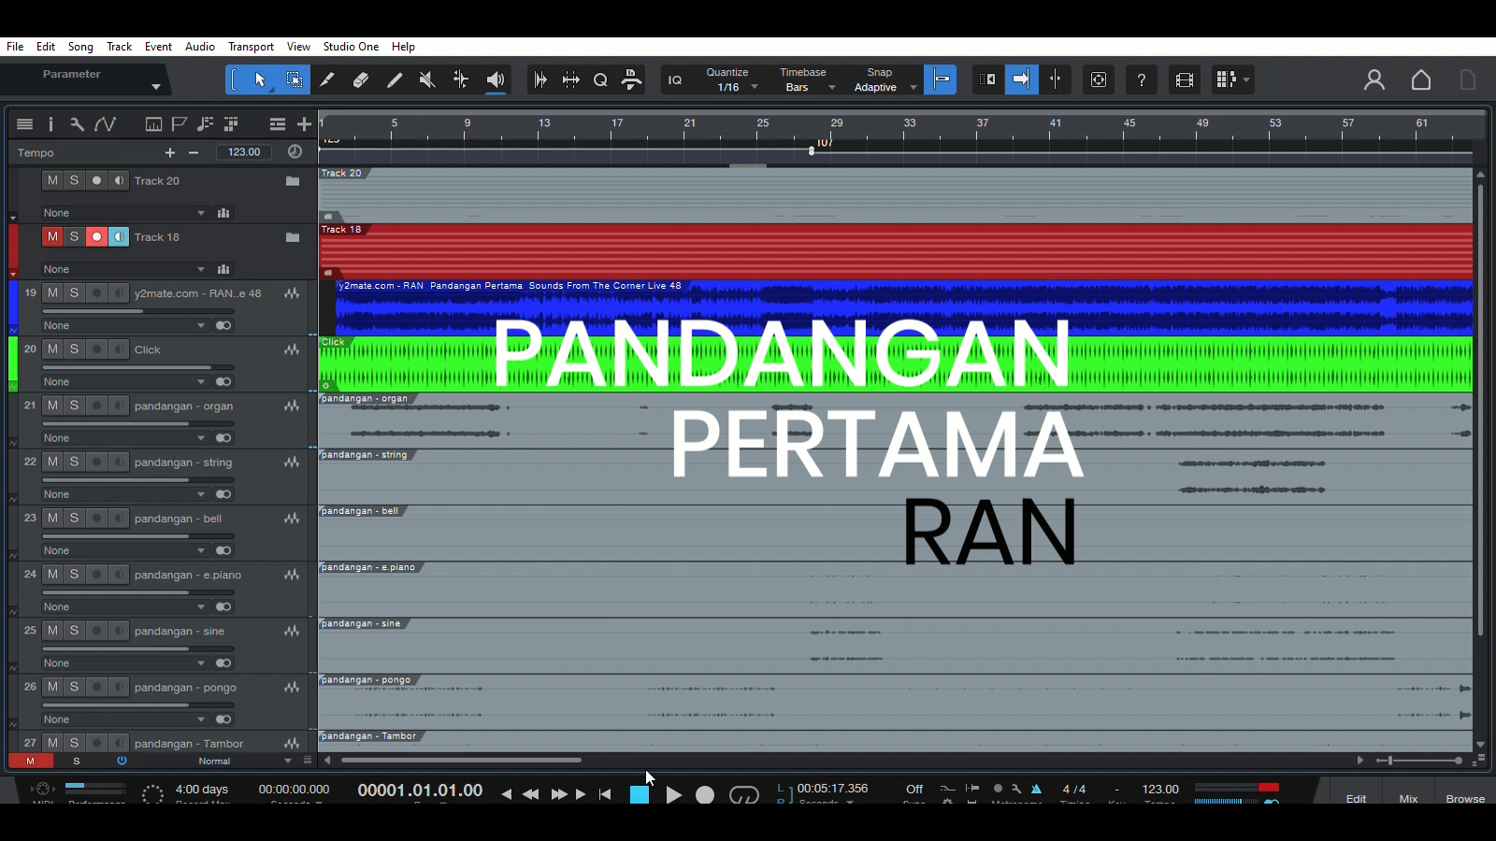This screenshot has height=841, width=1496.
Task: Open the Normal track height dropdown
Action: tap(245, 761)
